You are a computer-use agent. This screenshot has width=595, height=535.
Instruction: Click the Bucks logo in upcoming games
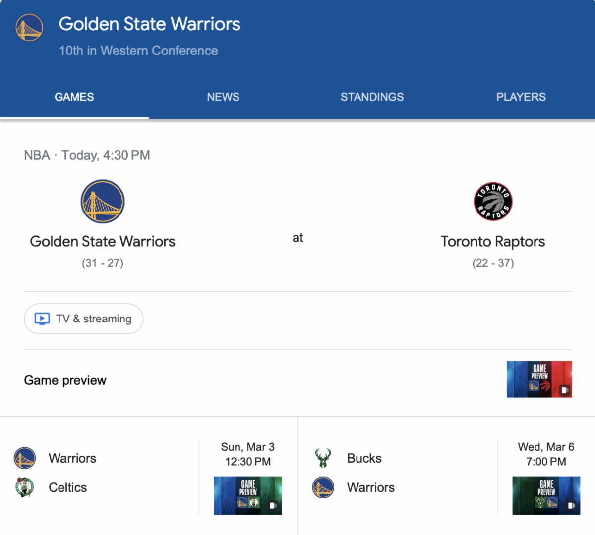[x=323, y=458]
